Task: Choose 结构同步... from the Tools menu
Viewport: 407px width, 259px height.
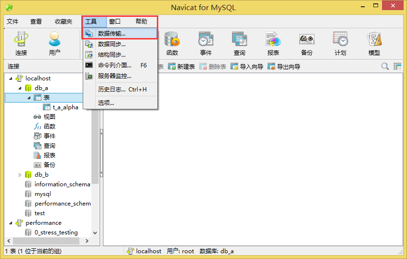Action: click(x=120, y=55)
